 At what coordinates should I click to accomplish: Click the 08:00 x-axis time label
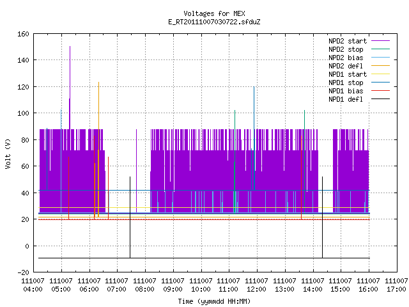[x=145, y=290]
